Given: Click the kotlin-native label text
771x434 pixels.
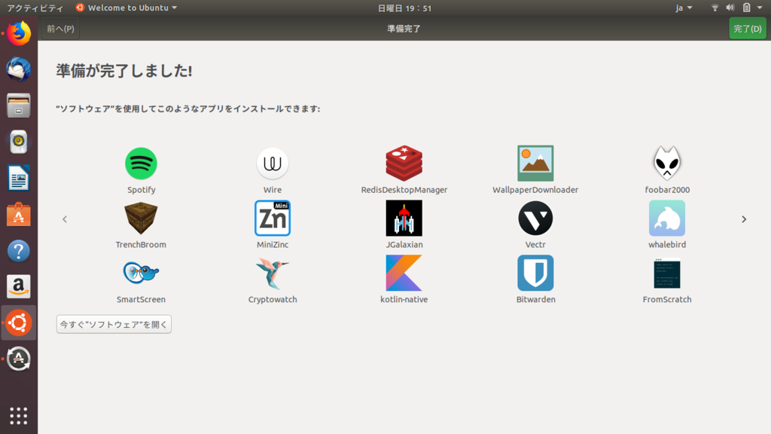Looking at the screenshot, I should click(404, 299).
